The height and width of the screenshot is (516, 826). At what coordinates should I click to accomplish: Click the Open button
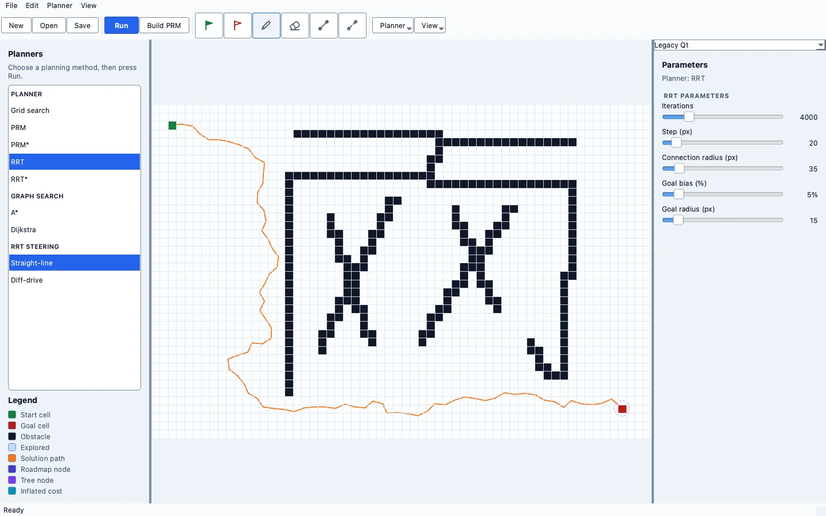click(x=49, y=25)
